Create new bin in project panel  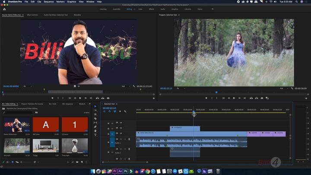point(77,162)
